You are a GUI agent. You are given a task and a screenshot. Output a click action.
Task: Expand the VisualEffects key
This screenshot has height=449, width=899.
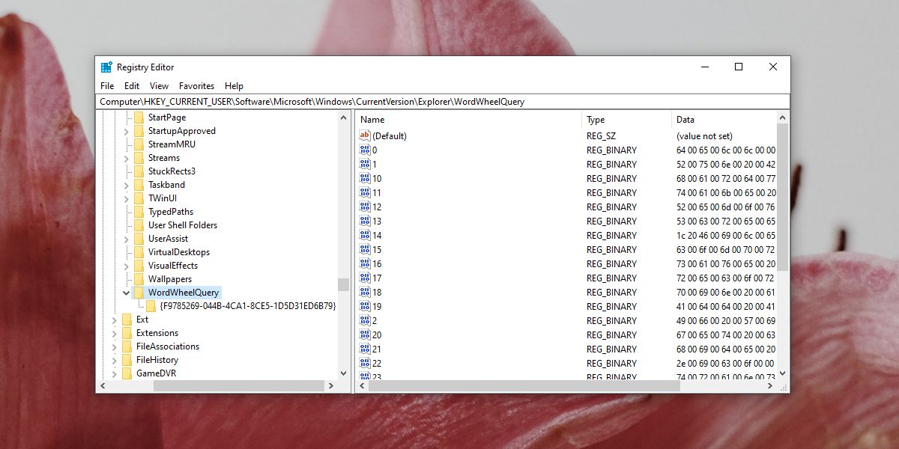pyautogui.click(x=126, y=266)
